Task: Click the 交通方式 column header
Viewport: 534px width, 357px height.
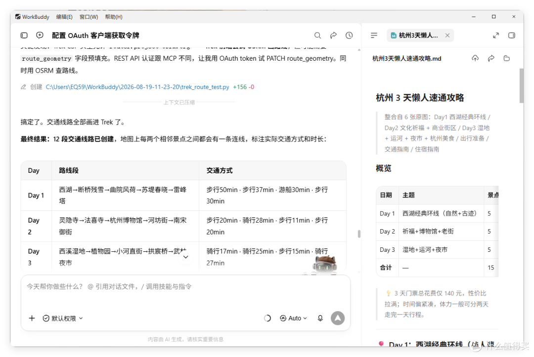Action: 220,170
